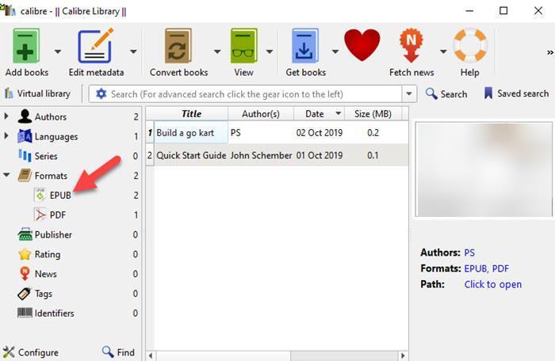Click the Search button

pyautogui.click(x=446, y=94)
